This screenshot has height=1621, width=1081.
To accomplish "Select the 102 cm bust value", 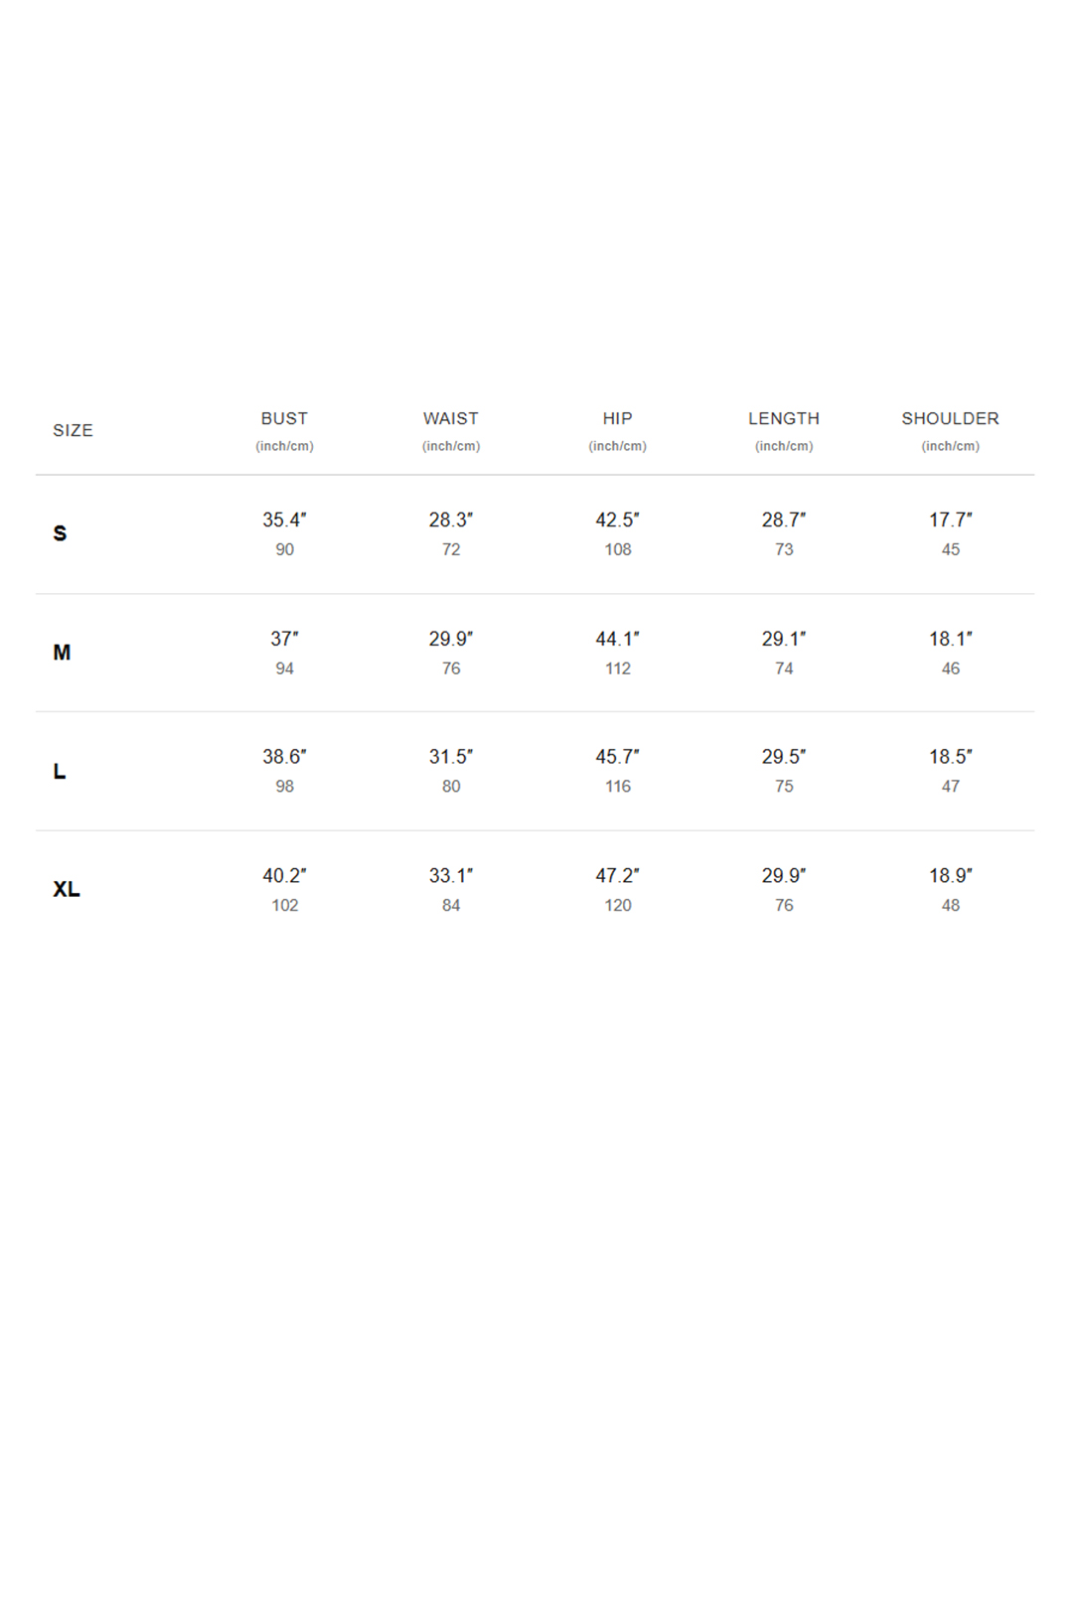I will (x=285, y=905).
